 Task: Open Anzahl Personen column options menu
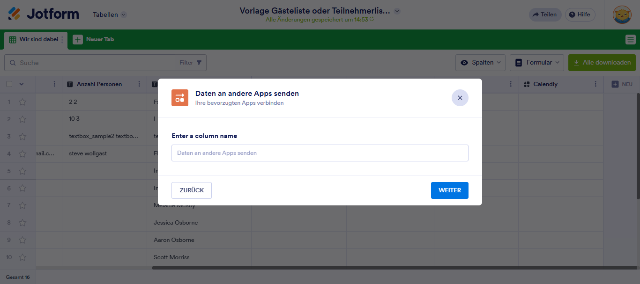point(139,84)
